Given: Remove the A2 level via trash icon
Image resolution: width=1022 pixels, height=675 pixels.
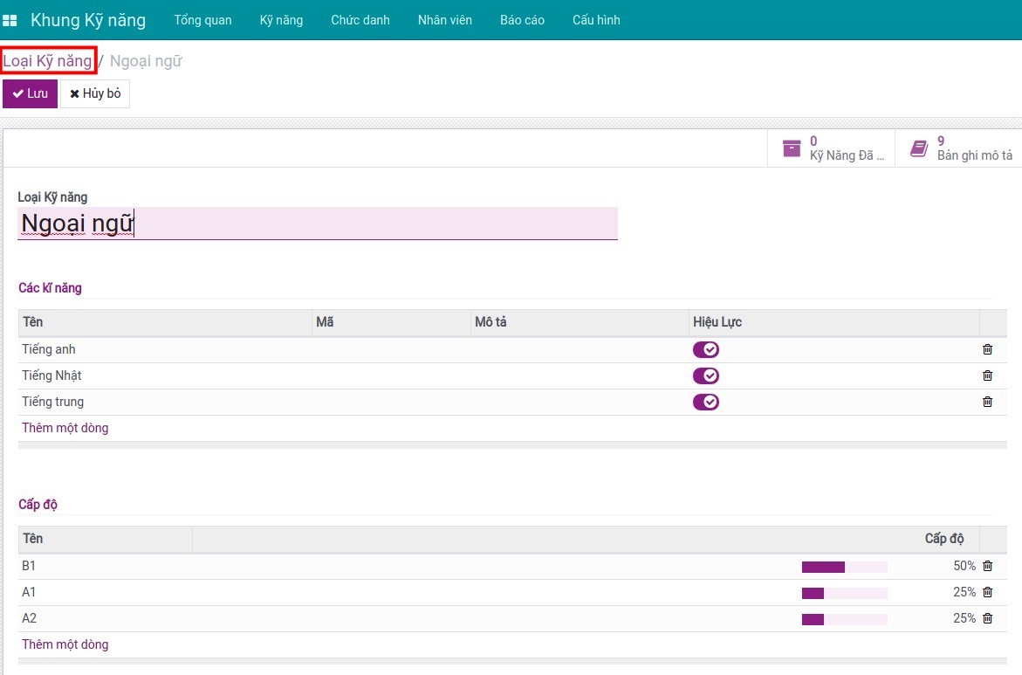Looking at the screenshot, I should [x=987, y=618].
